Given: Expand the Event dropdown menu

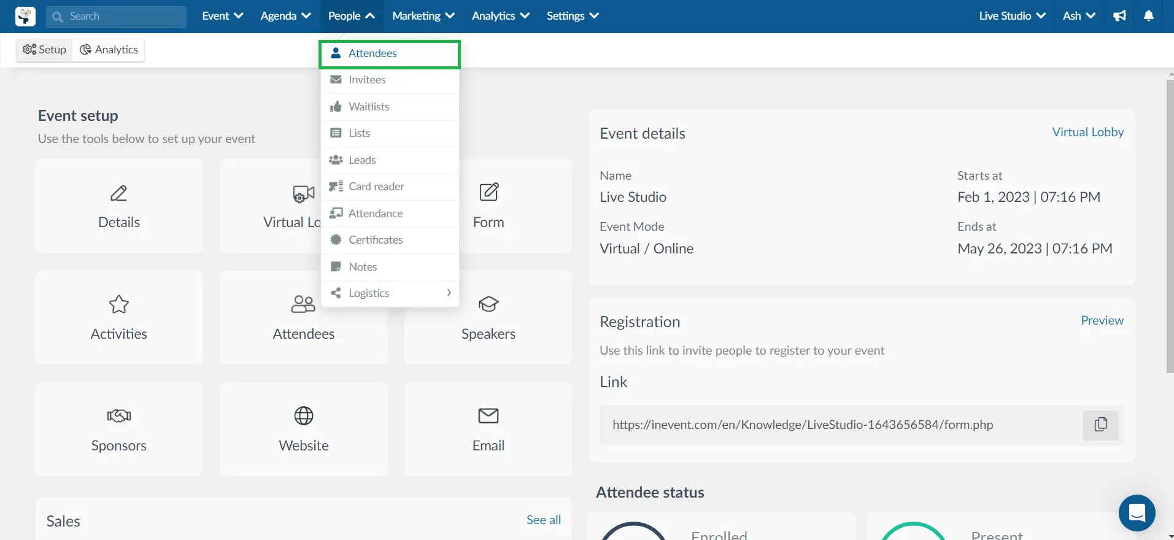Looking at the screenshot, I should [223, 16].
